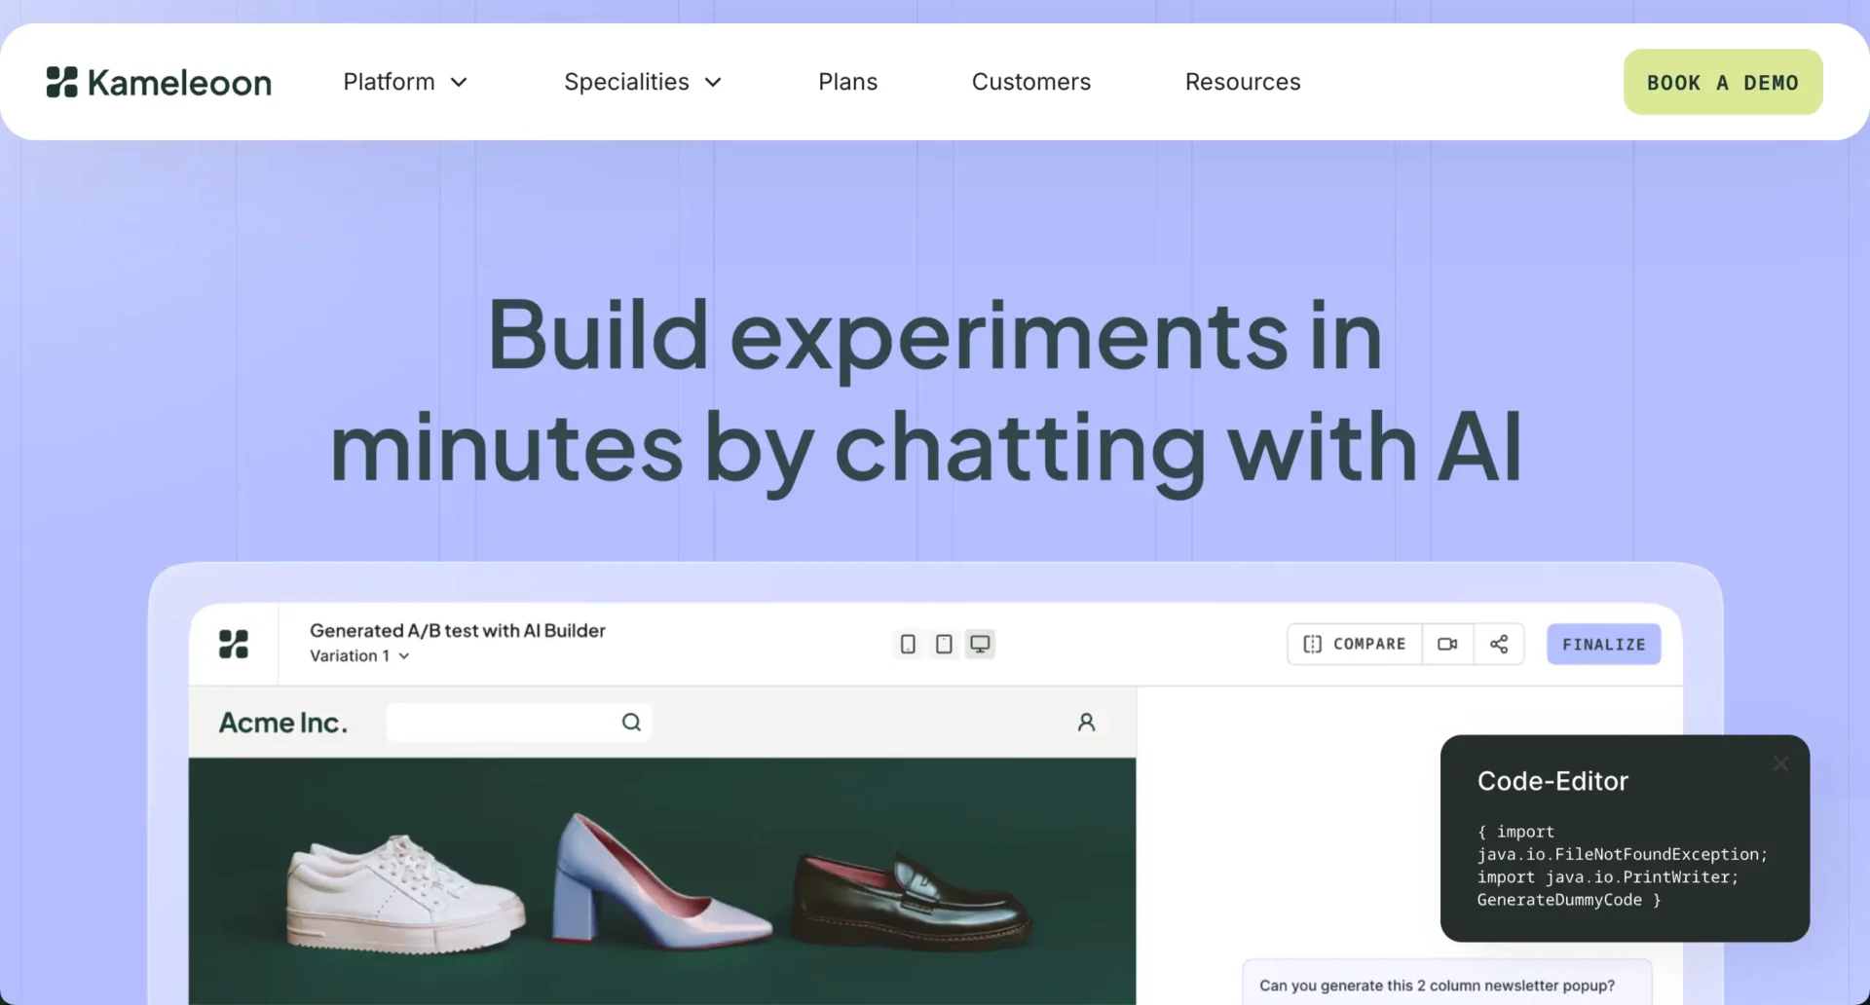Viewport: 1870px width, 1005px height.
Task: Click the search magnifier icon in Acme search
Action: [x=631, y=723]
